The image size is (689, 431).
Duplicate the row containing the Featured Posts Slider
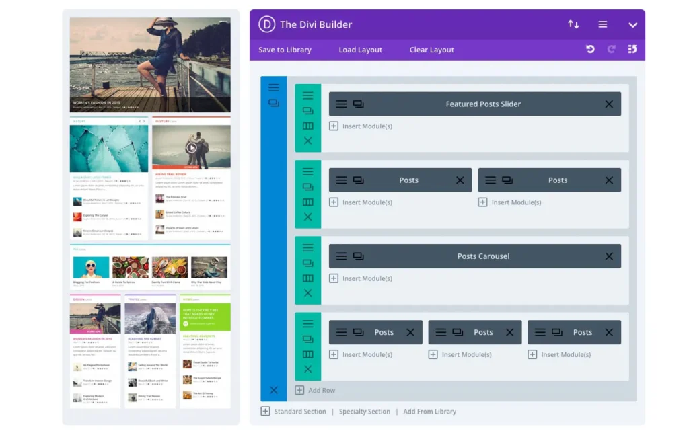click(x=307, y=110)
